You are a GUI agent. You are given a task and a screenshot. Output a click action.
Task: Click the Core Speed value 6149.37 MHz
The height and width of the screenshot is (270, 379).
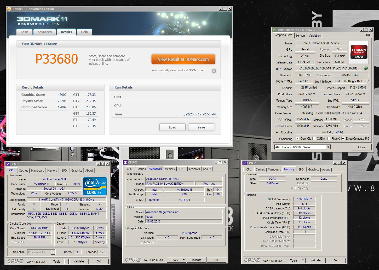coord(39,228)
